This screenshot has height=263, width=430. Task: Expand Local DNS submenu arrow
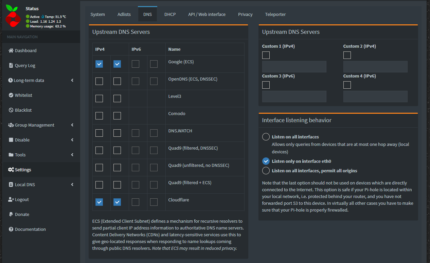[x=72, y=184]
